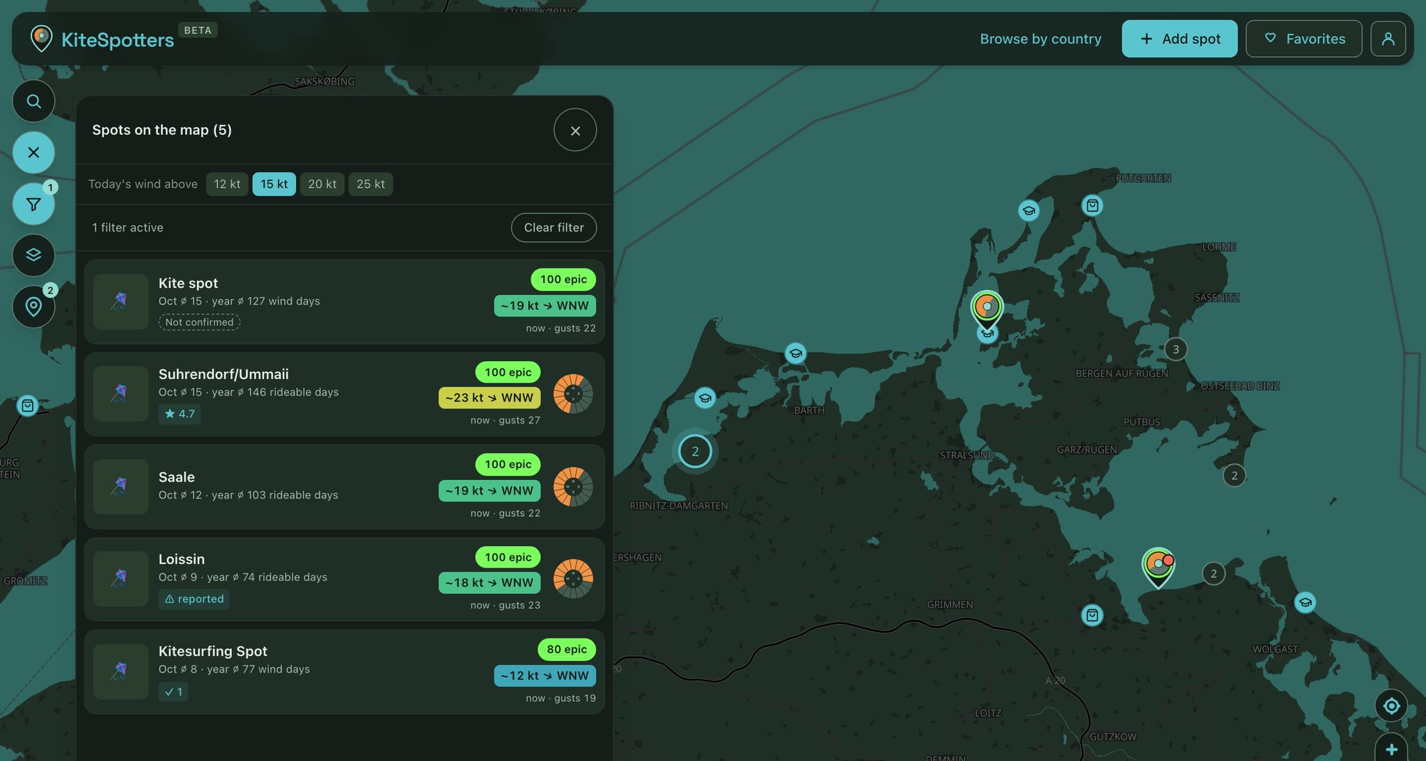Open the 2 cluster southeast of Putbus
The height and width of the screenshot is (761, 1426).
[1235, 476]
